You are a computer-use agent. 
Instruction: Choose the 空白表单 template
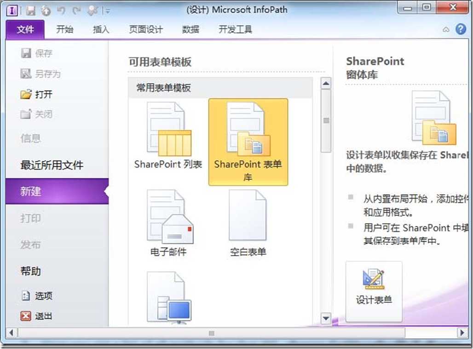tap(248, 223)
